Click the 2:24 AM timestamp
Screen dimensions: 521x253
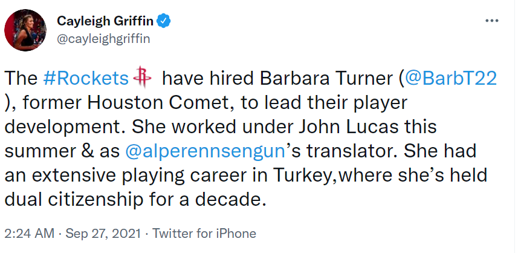tap(29, 234)
